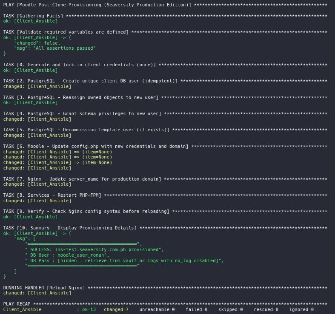335x314 pixels.
Task: Select the DB User : moodle_user_ronan line
Action: pyautogui.click(x=67, y=255)
